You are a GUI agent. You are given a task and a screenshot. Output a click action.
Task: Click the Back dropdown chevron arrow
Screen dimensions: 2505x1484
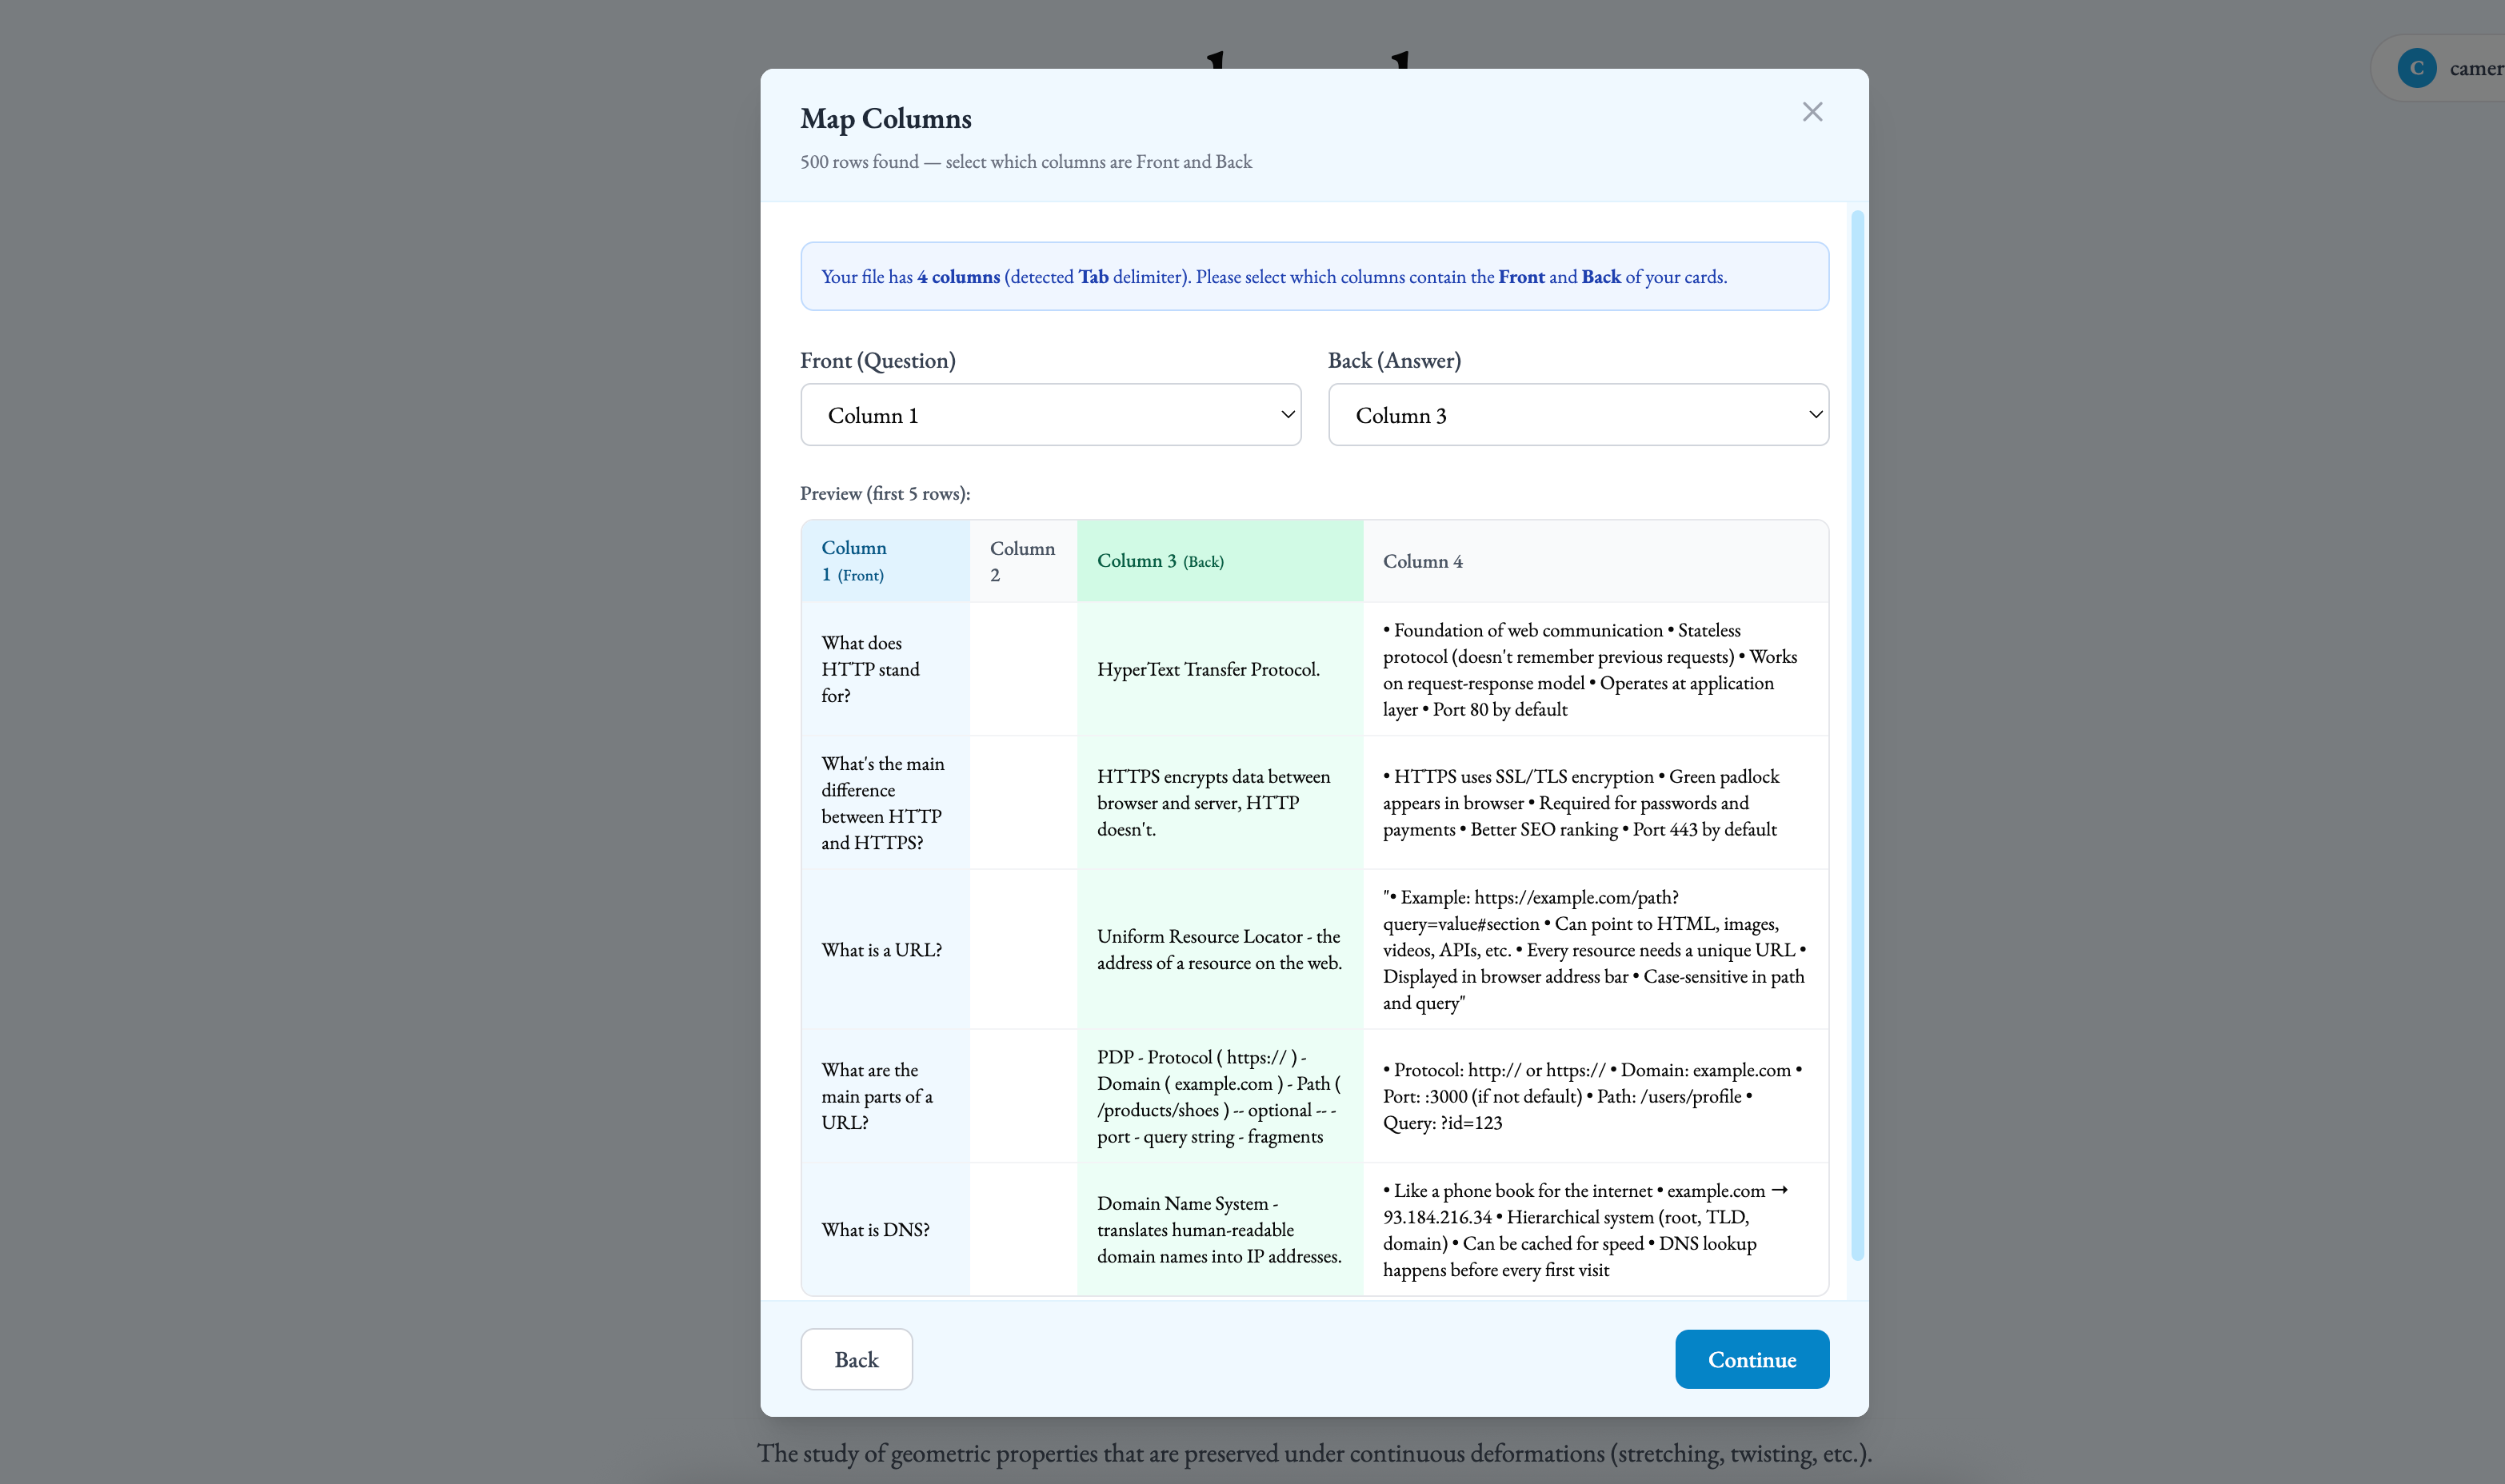click(1815, 415)
